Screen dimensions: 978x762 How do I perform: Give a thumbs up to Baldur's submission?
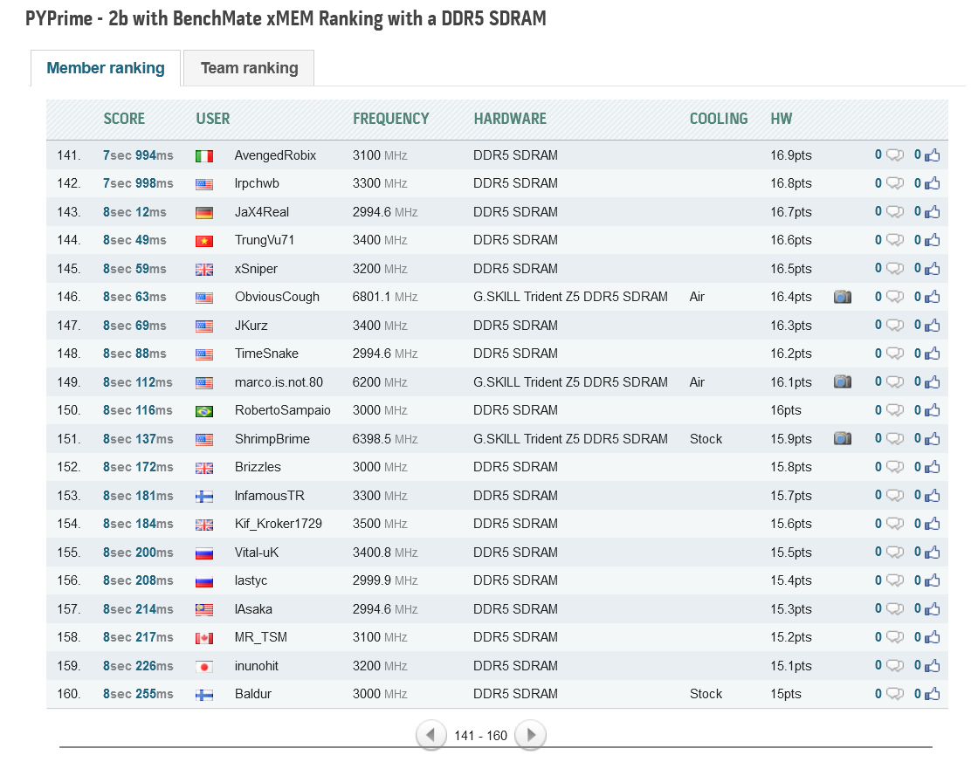pos(933,694)
